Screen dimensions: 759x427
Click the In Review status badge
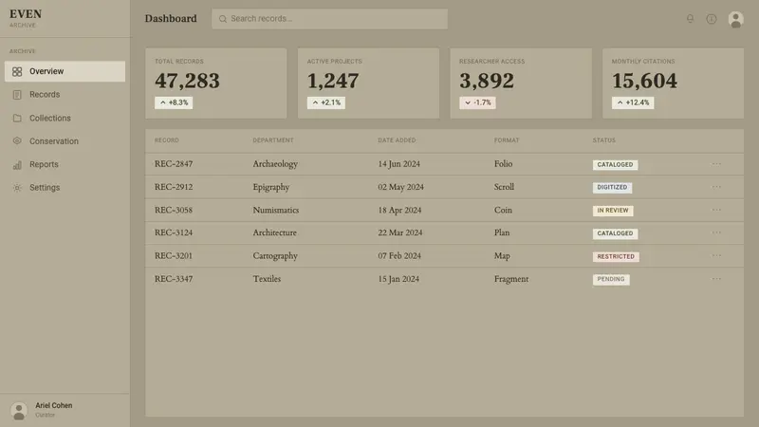coord(613,211)
